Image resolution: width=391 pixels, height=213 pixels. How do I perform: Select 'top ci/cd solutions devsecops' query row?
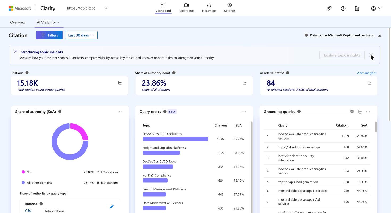point(317,147)
